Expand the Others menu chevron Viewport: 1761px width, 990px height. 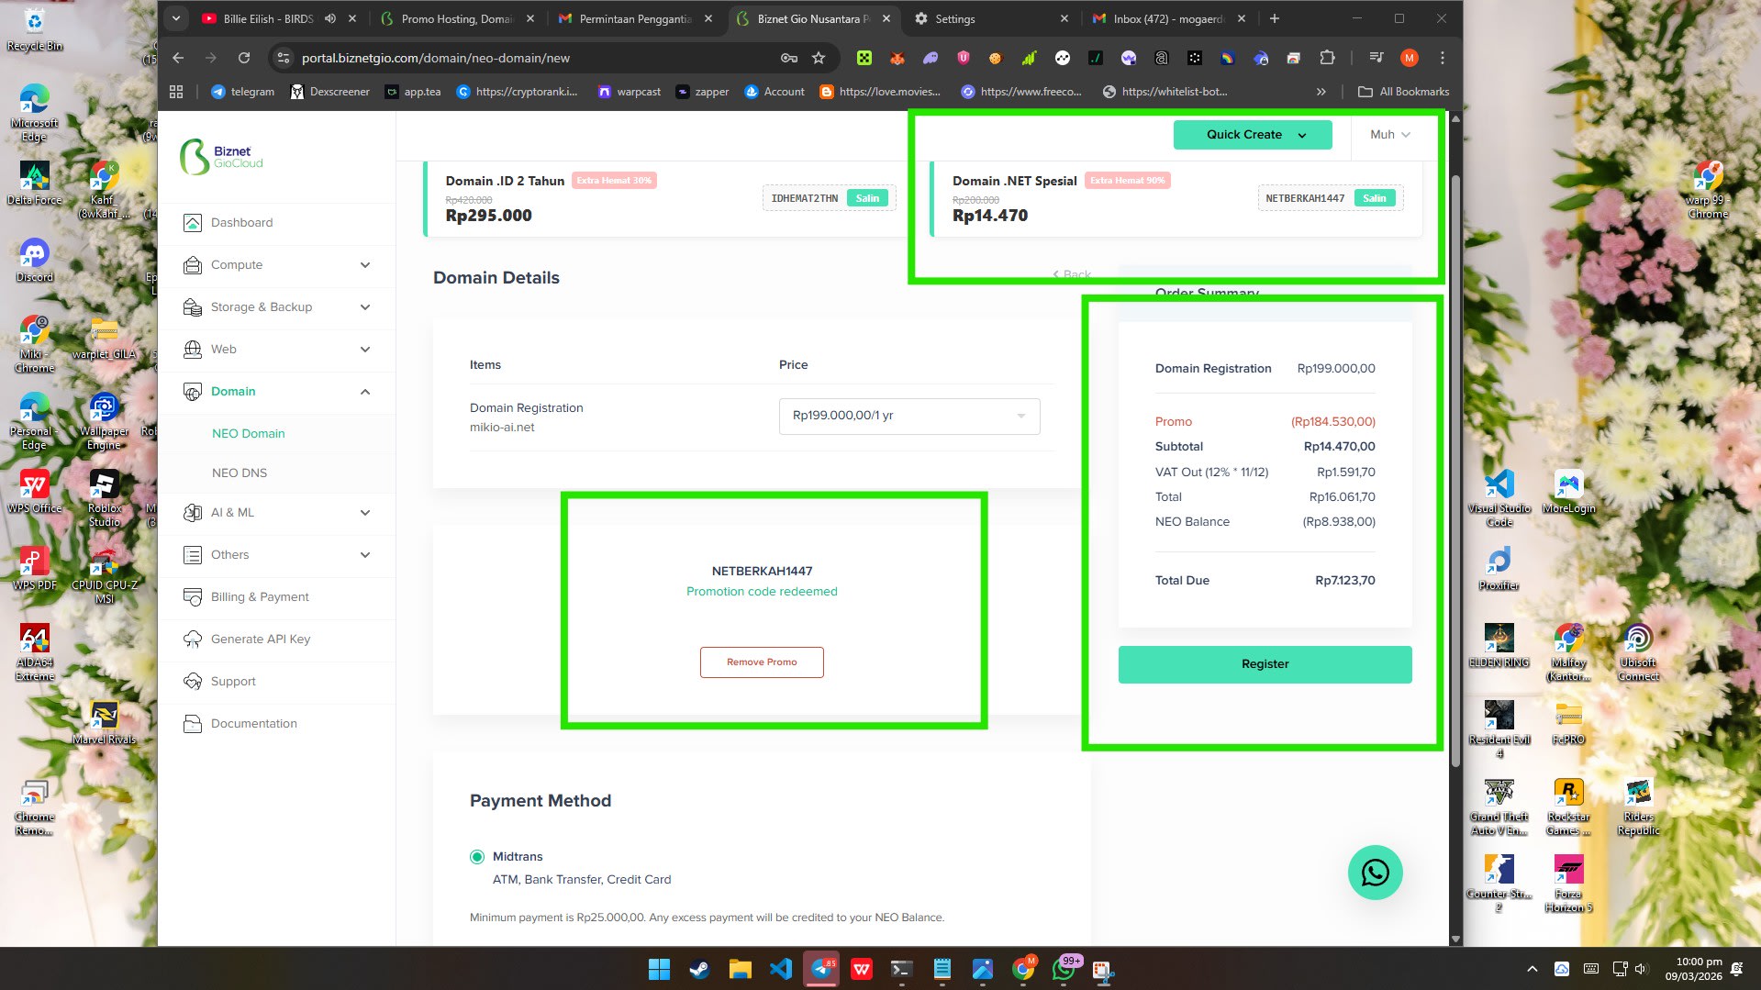(365, 555)
